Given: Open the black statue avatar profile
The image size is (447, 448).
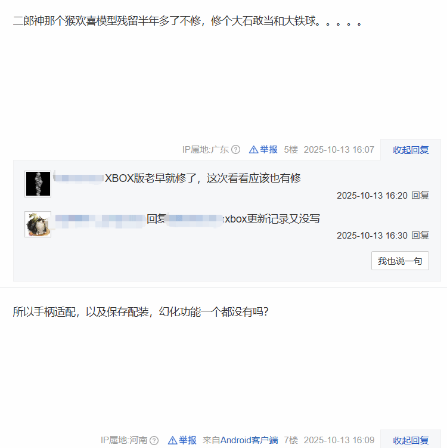Looking at the screenshot, I should (38, 184).
